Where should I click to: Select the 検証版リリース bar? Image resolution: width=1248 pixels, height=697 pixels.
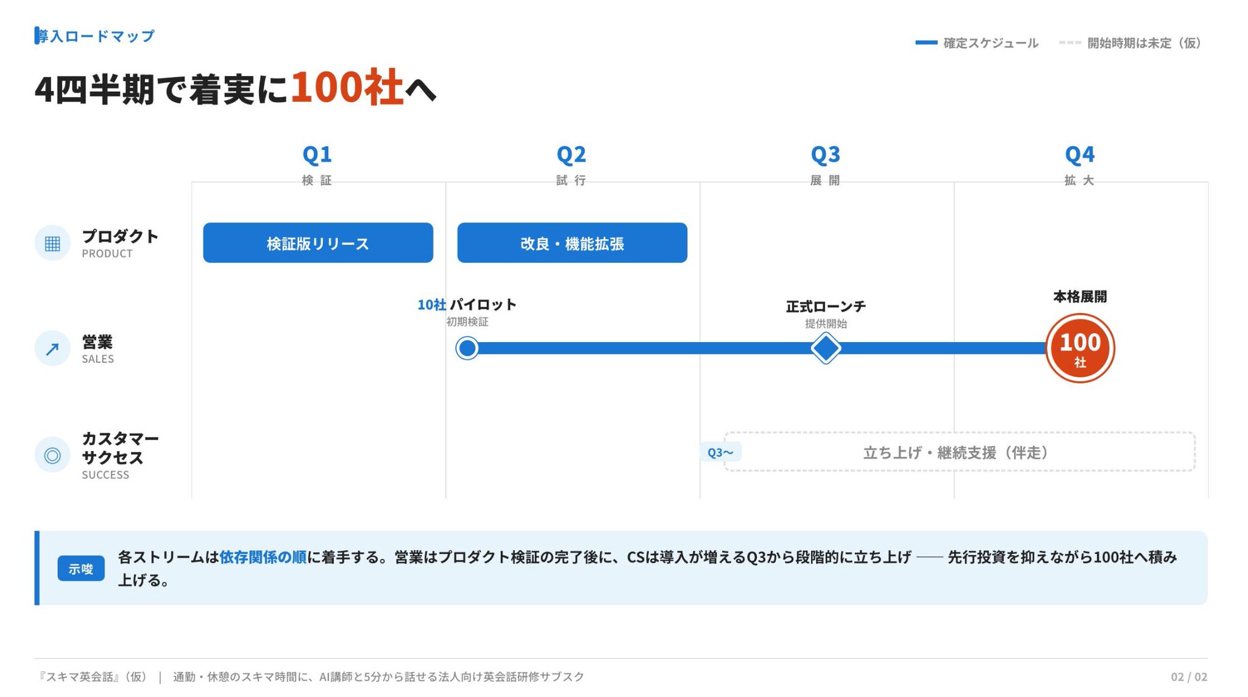pyautogui.click(x=318, y=243)
